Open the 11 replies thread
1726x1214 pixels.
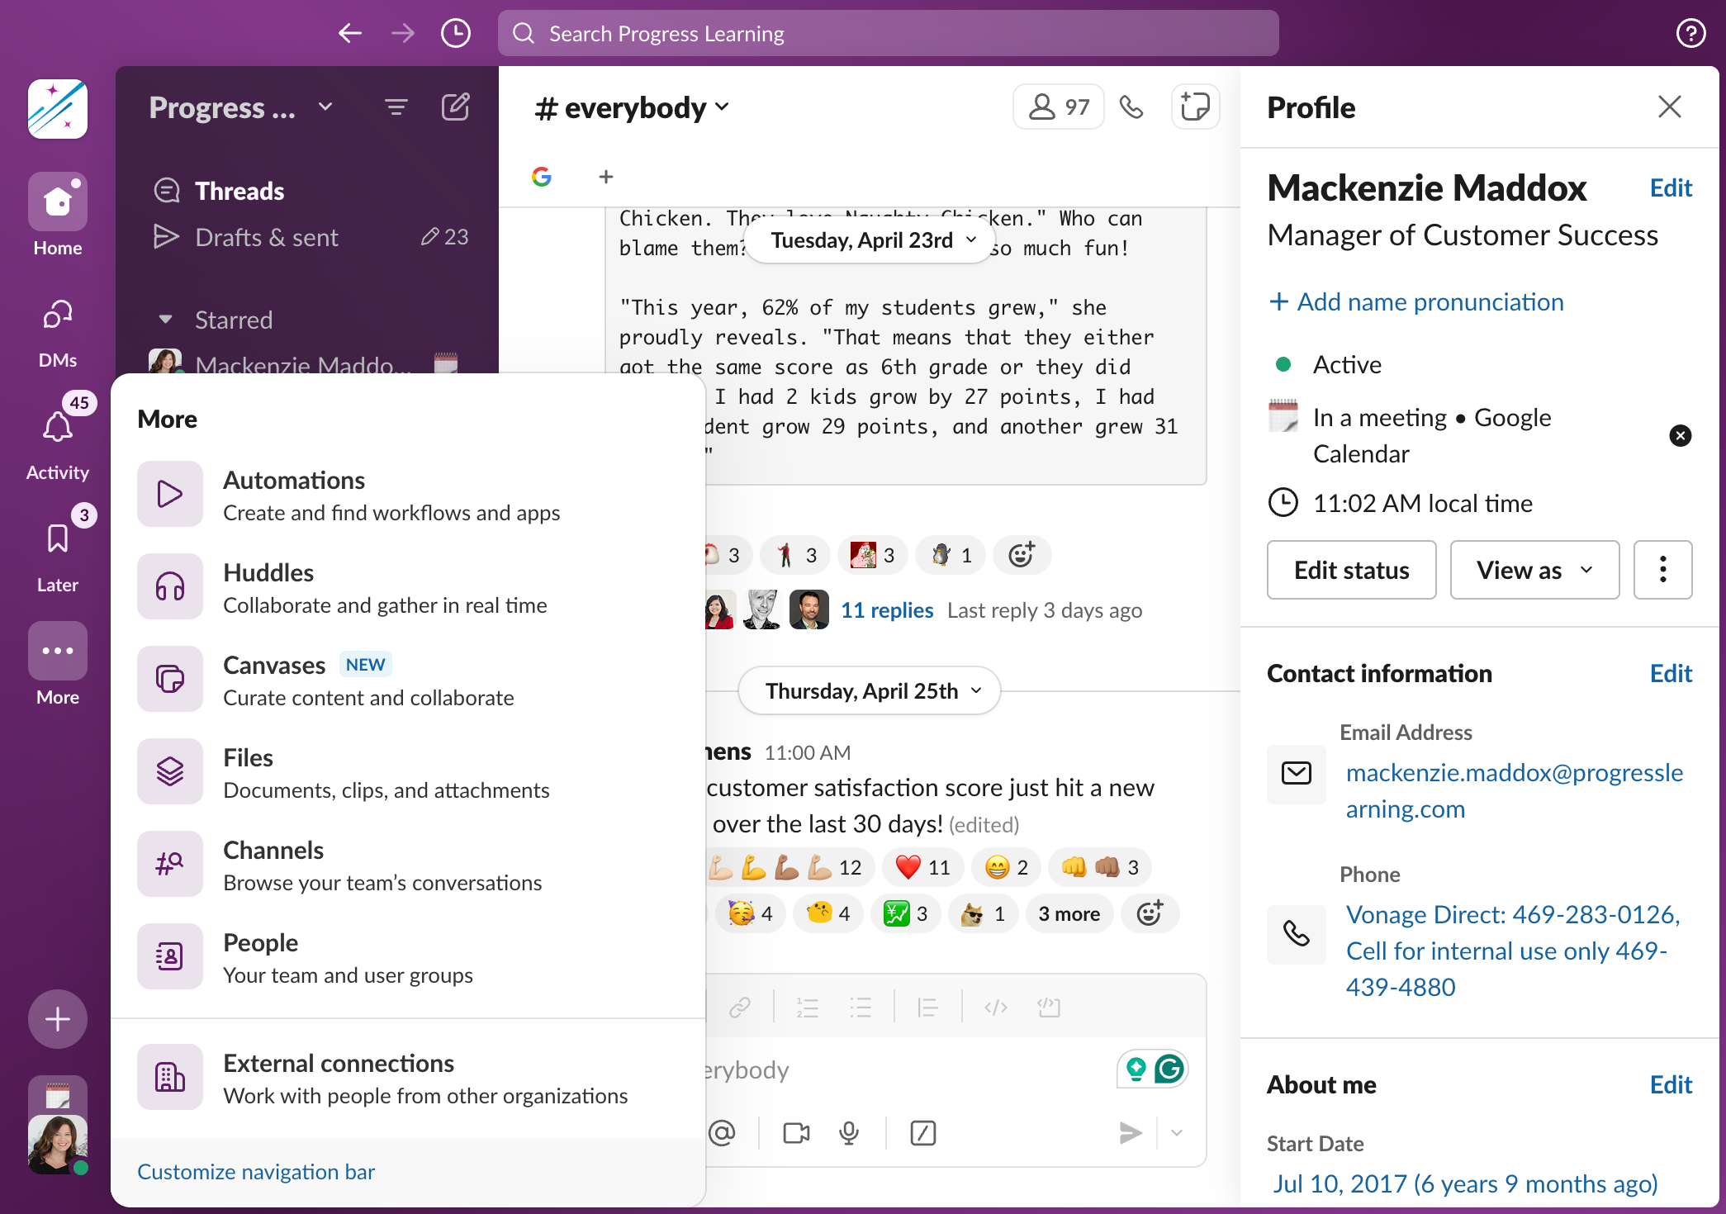(x=887, y=610)
